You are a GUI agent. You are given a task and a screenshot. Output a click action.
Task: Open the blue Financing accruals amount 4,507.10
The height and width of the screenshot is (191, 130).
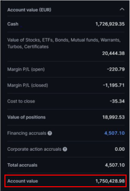pyautogui.click(x=114, y=133)
